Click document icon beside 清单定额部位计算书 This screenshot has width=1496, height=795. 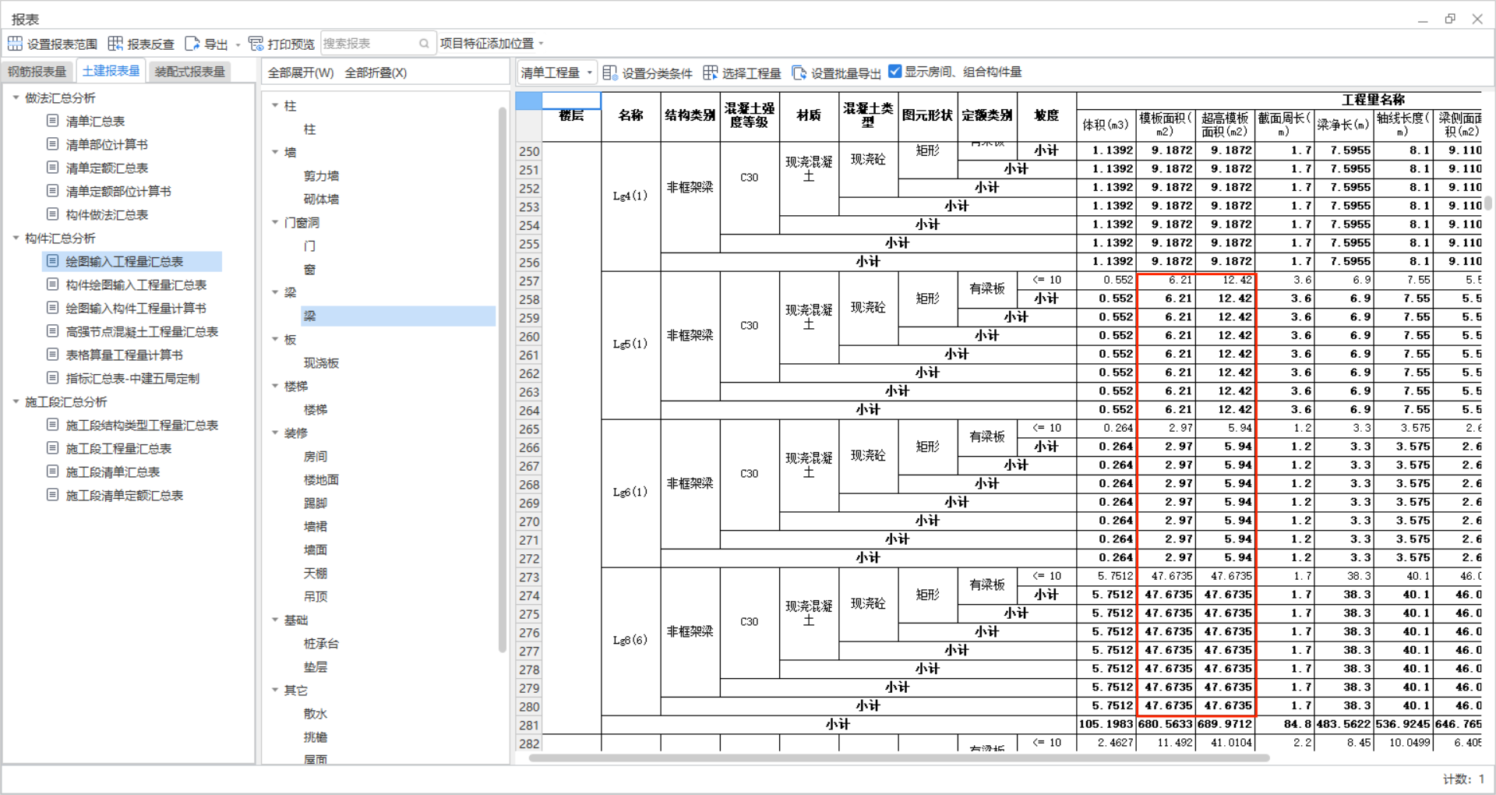coord(52,191)
